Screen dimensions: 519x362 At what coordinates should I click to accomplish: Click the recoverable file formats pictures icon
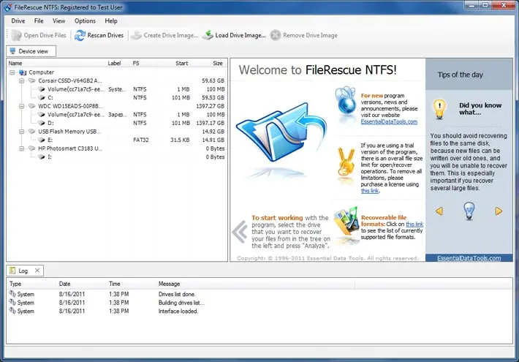(x=346, y=222)
